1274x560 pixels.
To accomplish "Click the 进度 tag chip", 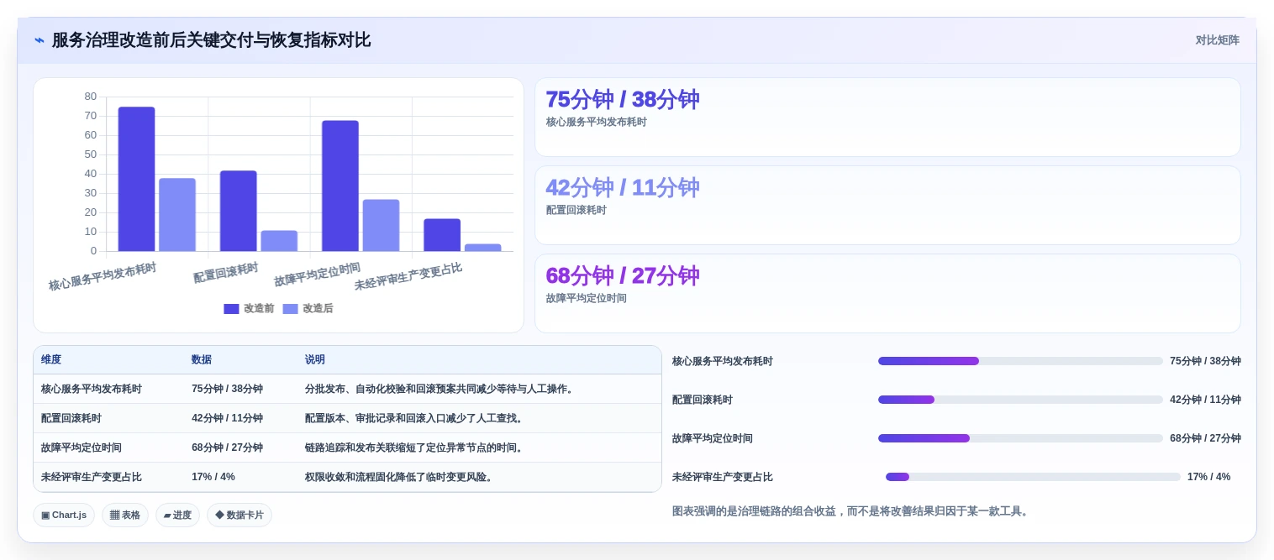I will pyautogui.click(x=177, y=516).
